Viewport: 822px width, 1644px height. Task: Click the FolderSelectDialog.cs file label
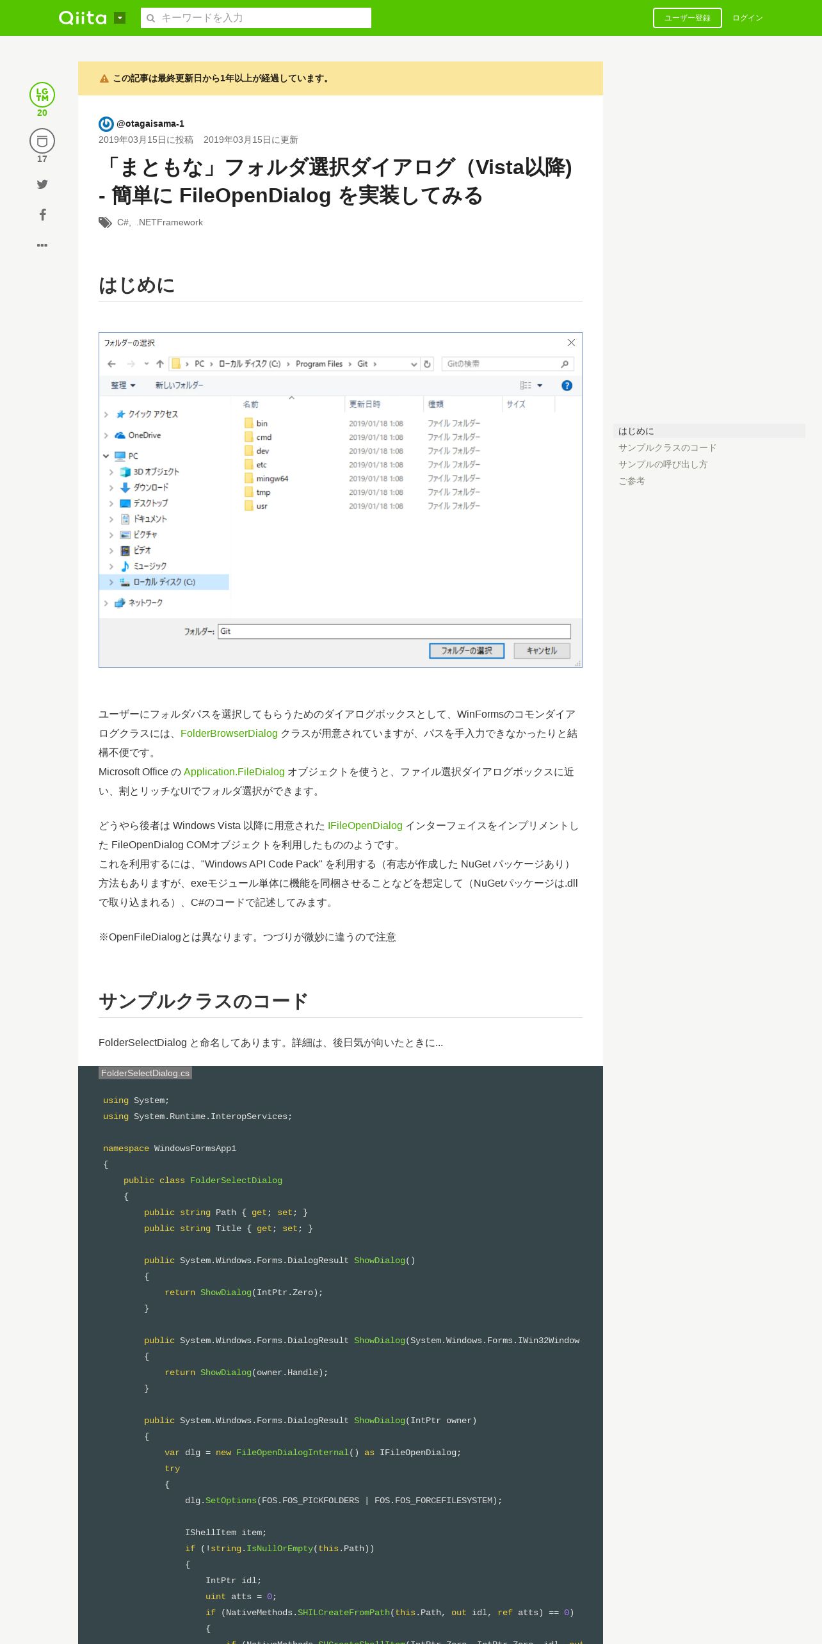(x=145, y=1073)
